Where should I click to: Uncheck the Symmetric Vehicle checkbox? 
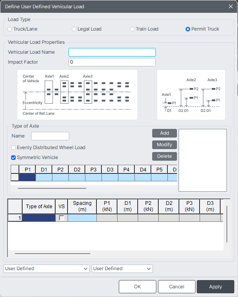click(14, 157)
